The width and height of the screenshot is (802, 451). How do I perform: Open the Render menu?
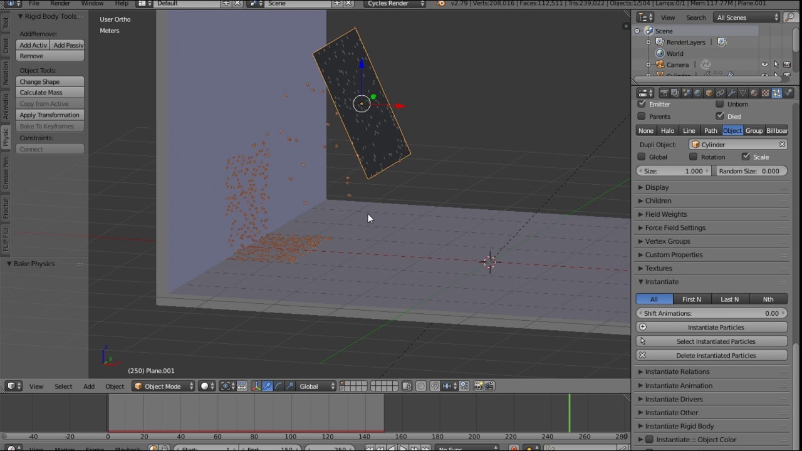(60, 3)
